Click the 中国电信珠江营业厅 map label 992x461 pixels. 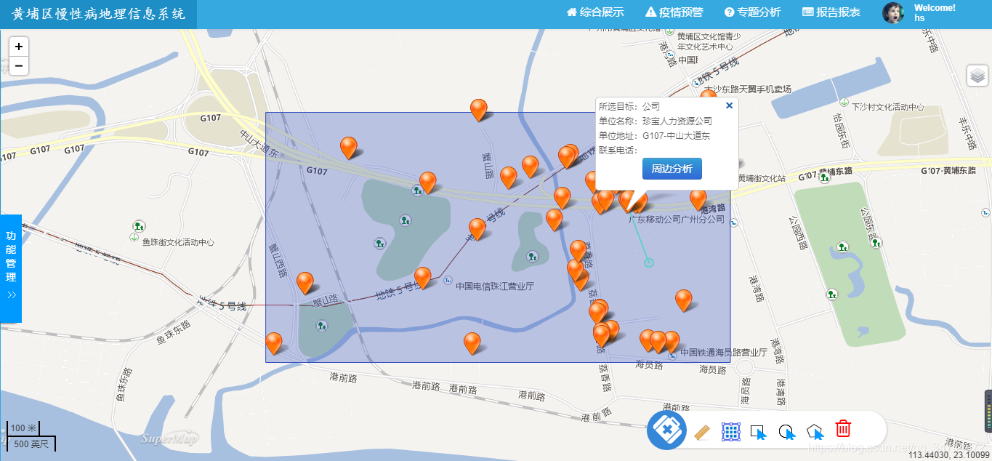tap(494, 286)
